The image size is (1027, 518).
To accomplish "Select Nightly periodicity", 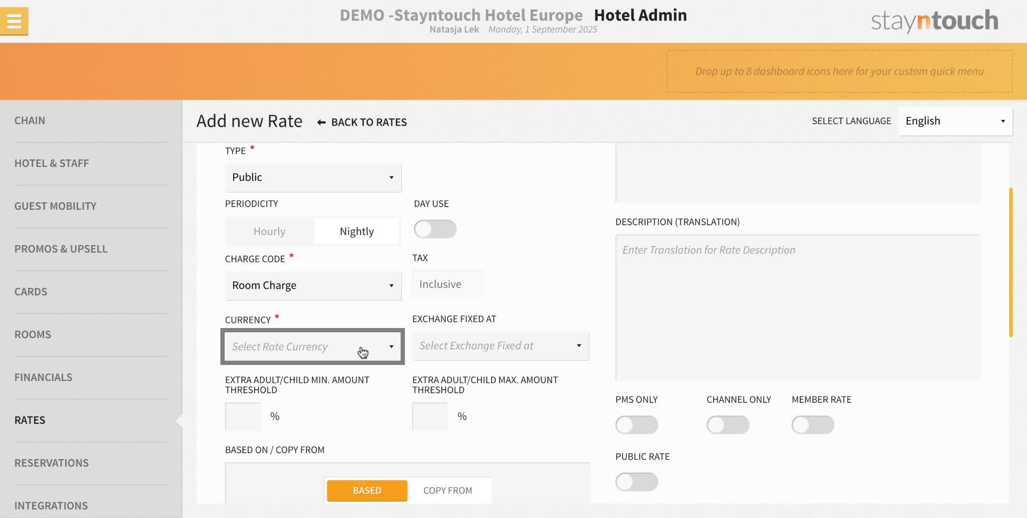I will [x=357, y=231].
